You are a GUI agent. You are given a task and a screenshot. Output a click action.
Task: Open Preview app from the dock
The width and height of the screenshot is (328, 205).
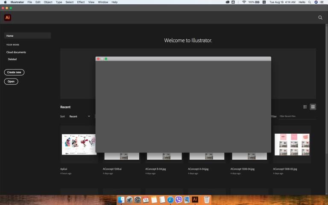[187, 199]
